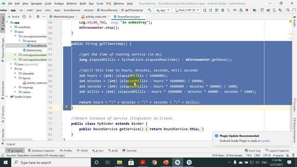297x167 pixels.
Task: Open the Navigate menu
Action: pyautogui.click(x=36, y=3)
